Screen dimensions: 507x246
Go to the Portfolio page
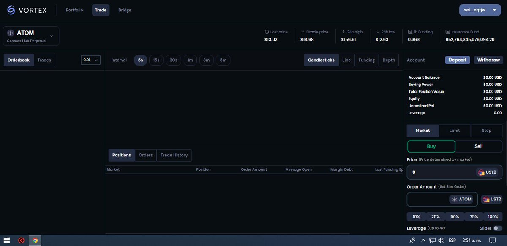(74, 10)
